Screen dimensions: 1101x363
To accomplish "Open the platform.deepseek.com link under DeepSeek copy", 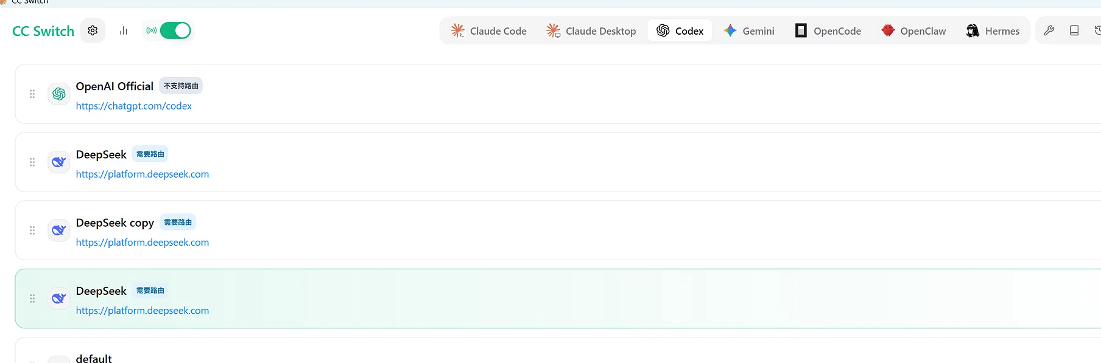I will [x=142, y=242].
